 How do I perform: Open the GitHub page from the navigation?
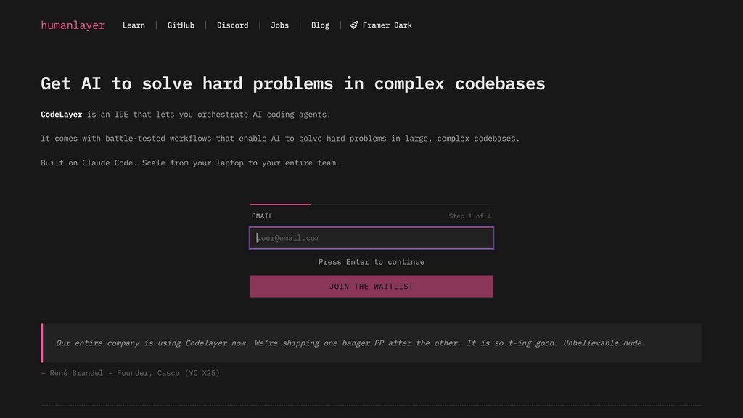click(181, 25)
